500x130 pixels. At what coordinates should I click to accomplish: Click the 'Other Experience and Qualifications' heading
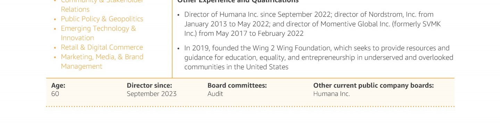pyautogui.click(x=238, y=1)
